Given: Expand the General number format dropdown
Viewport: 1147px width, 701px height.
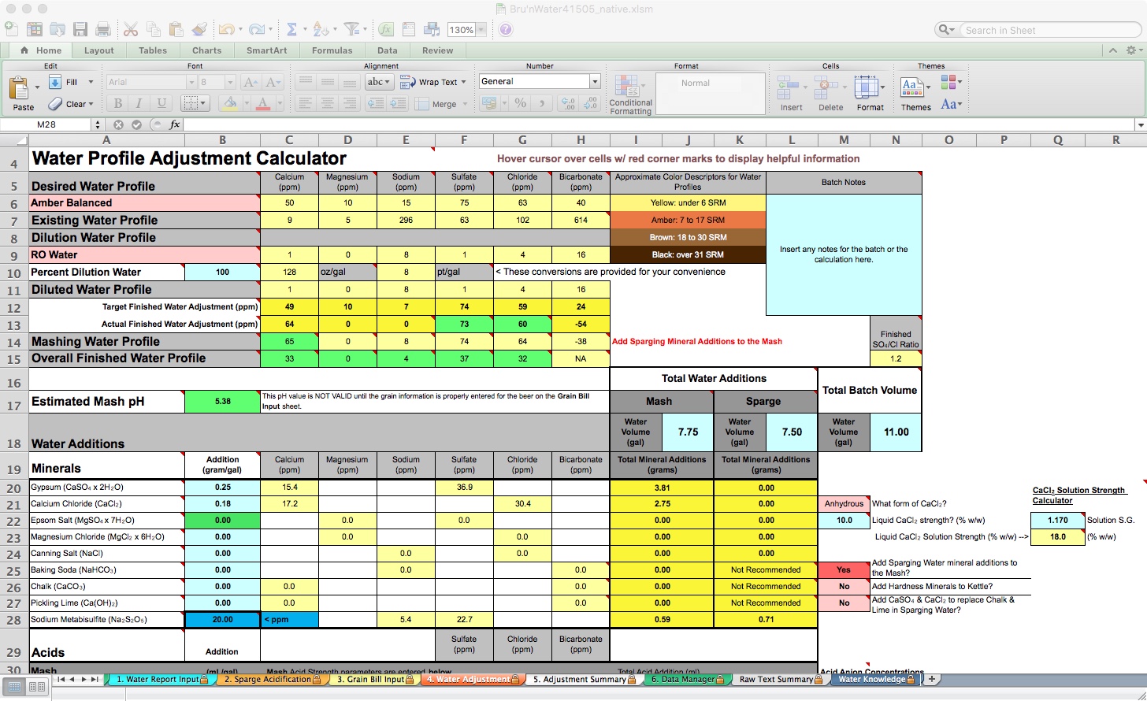Looking at the screenshot, I should pyautogui.click(x=595, y=81).
